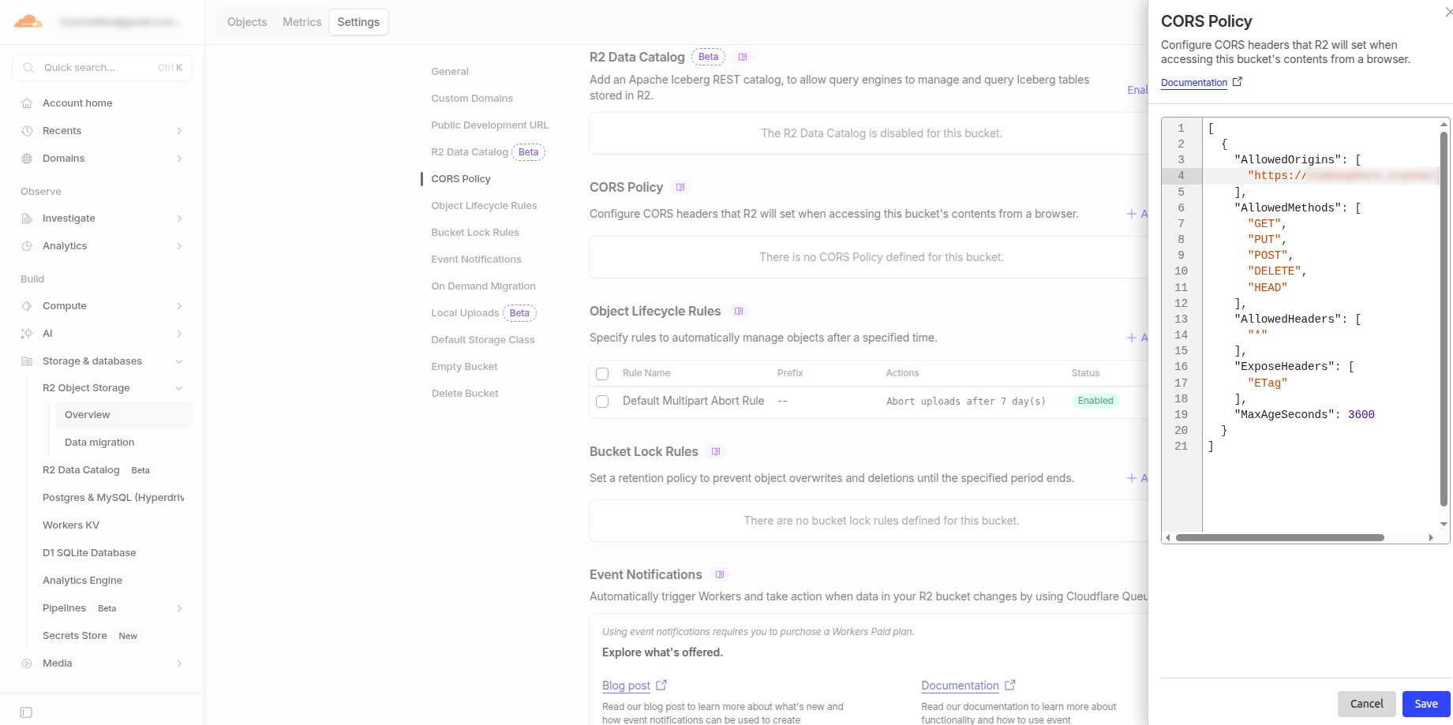Select the Settings tab
Screen dimensions: 1453x725
(x=358, y=22)
